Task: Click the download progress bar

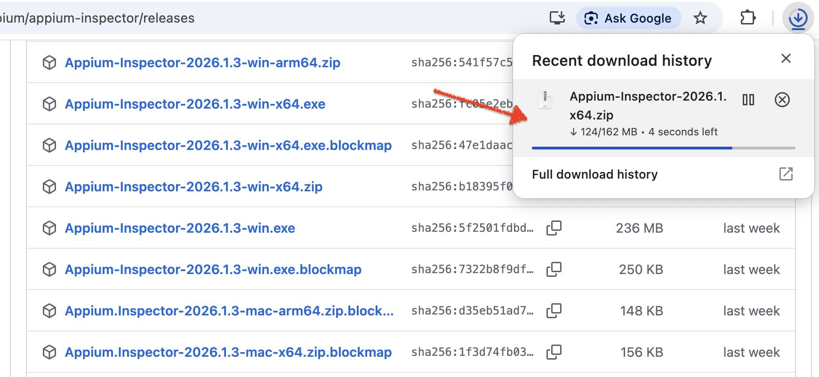Action: [x=663, y=148]
